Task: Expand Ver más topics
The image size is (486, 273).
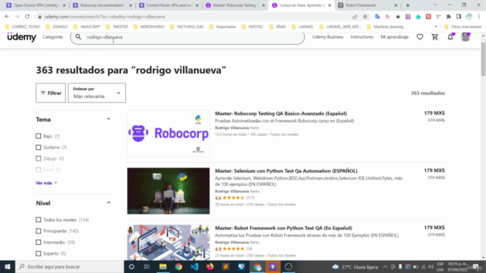Action: pos(46,183)
